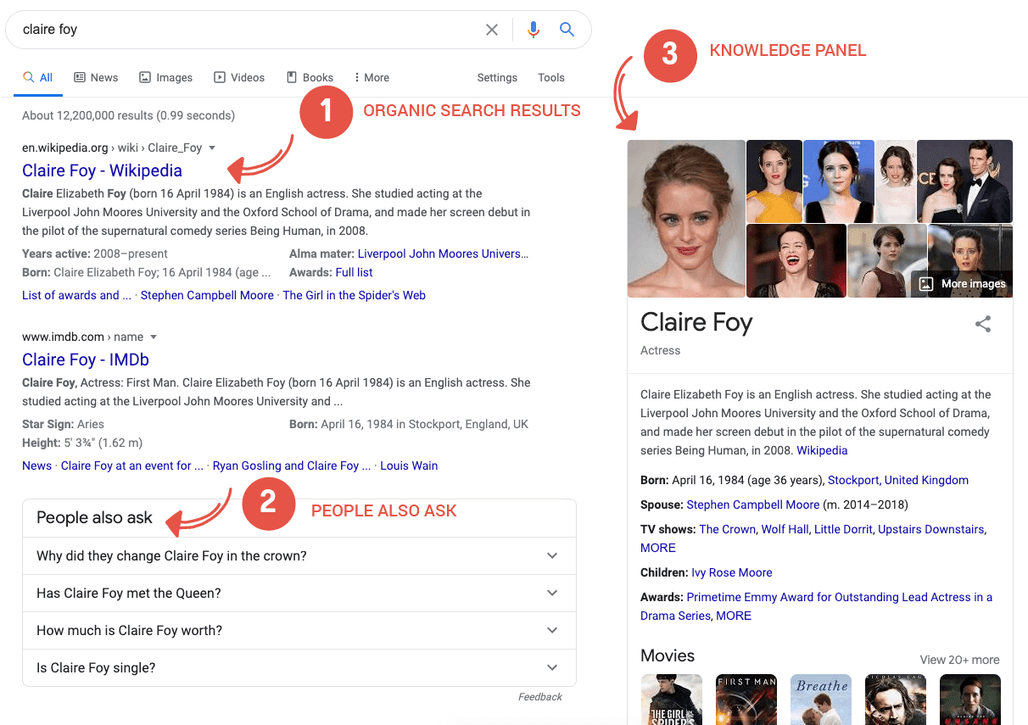The image size is (1028, 725).
Task: Open the More search categories menu
Action: 372,77
